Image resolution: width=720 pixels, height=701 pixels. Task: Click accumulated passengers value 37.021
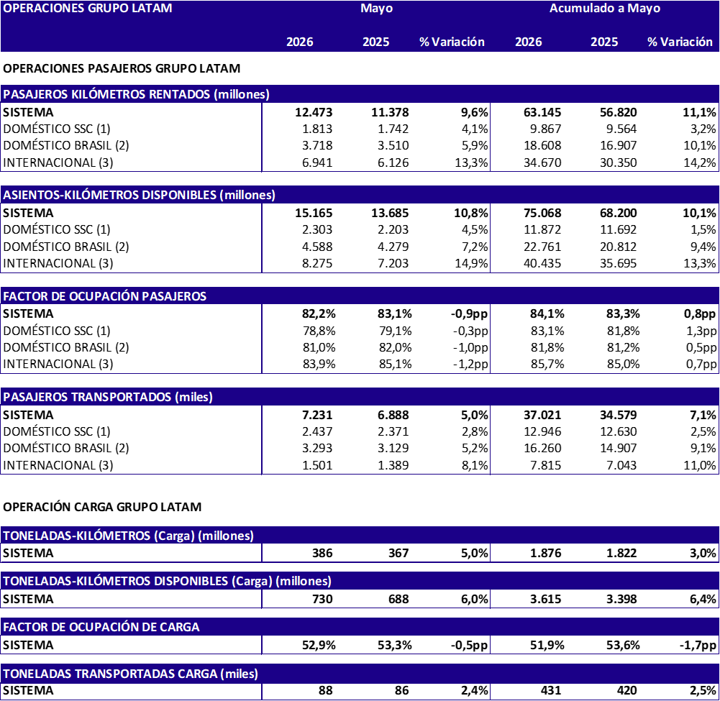pyautogui.click(x=542, y=415)
